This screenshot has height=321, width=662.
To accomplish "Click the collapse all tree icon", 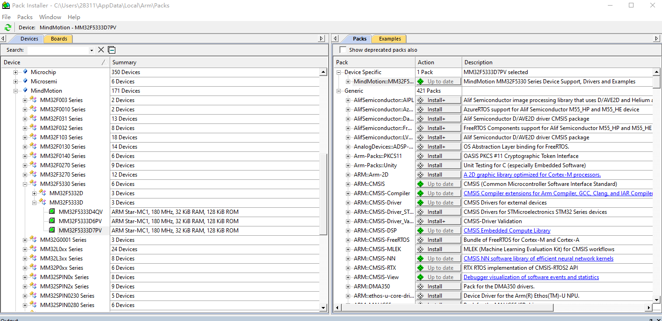I will (112, 50).
